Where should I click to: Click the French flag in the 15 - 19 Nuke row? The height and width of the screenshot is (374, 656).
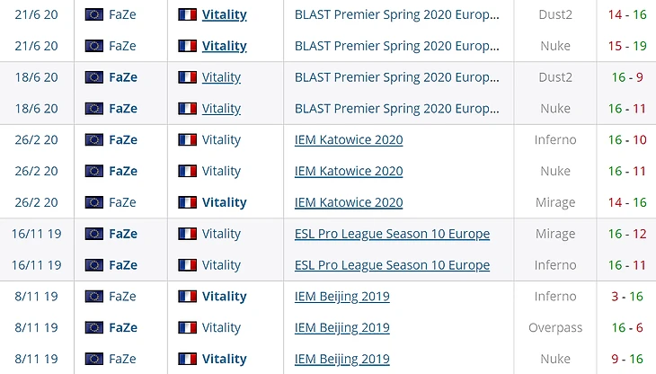click(x=187, y=46)
